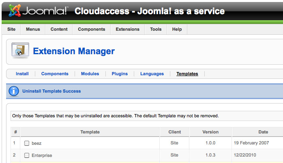Switch to the blue Components submenu tab
Image resolution: width=283 pixels, height=163 pixels.
click(x=55, y=74)
